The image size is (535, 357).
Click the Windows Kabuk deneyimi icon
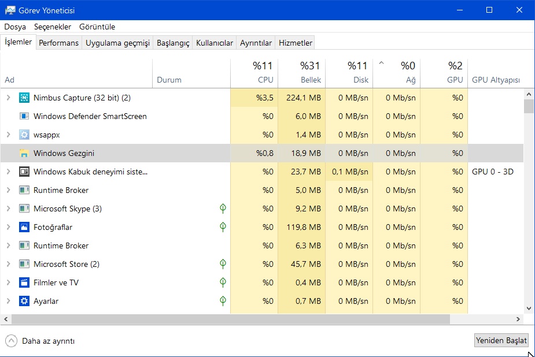tap(24, 172)
